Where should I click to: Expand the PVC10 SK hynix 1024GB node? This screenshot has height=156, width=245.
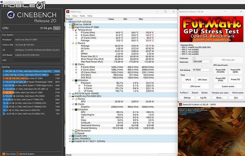70,94
